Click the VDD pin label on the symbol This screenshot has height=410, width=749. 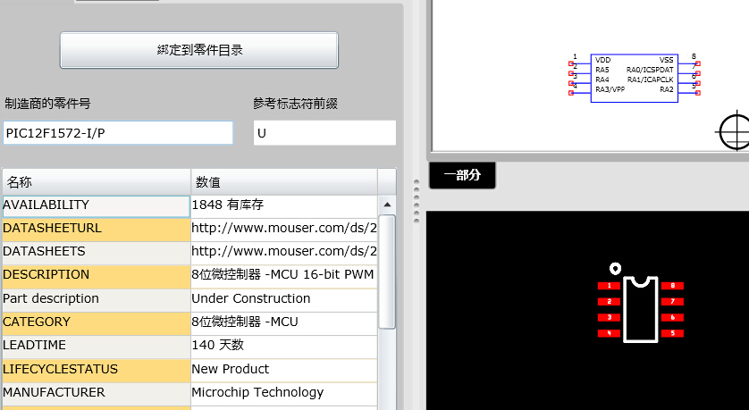click(x=602, y=60)
